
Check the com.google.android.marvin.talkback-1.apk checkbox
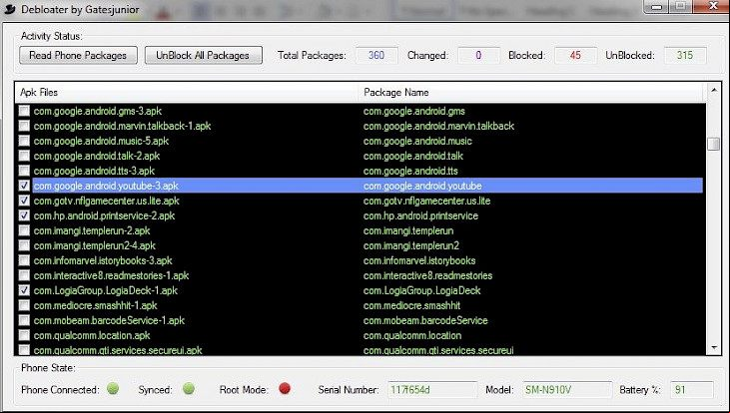point(24,126)
